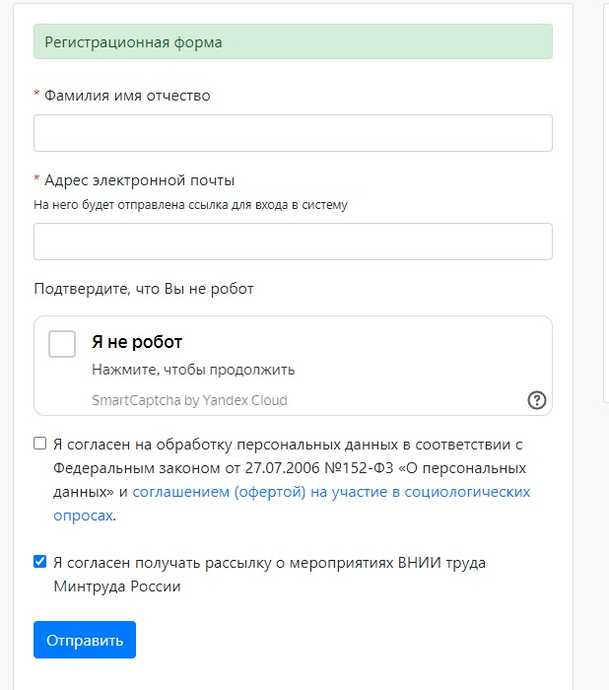The image size is (609, 690).
Task: Click into the email address input field
Action: pos(293,241)
